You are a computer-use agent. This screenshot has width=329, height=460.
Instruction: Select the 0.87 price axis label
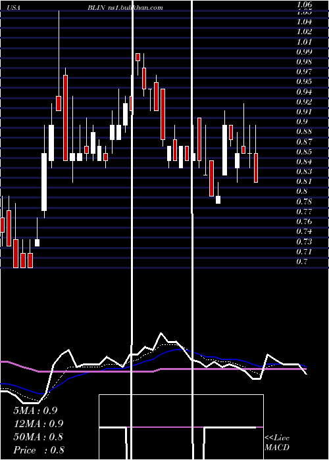[304, 142]
